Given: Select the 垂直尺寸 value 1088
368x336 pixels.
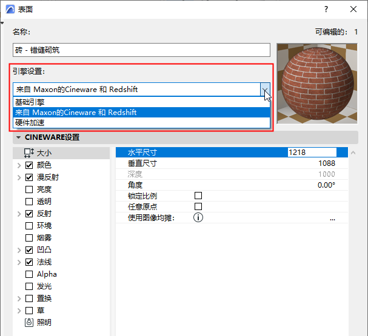Looking at the screenshot, I should click(x=327, y=163).
